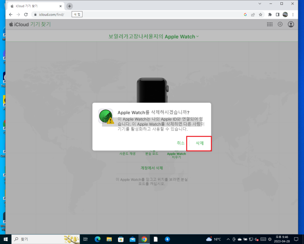Image resolution: width=304 pixels, height=244 pixels.
Task: Open Microsoft Store from taskbar
Action: (x=121, y=239)
